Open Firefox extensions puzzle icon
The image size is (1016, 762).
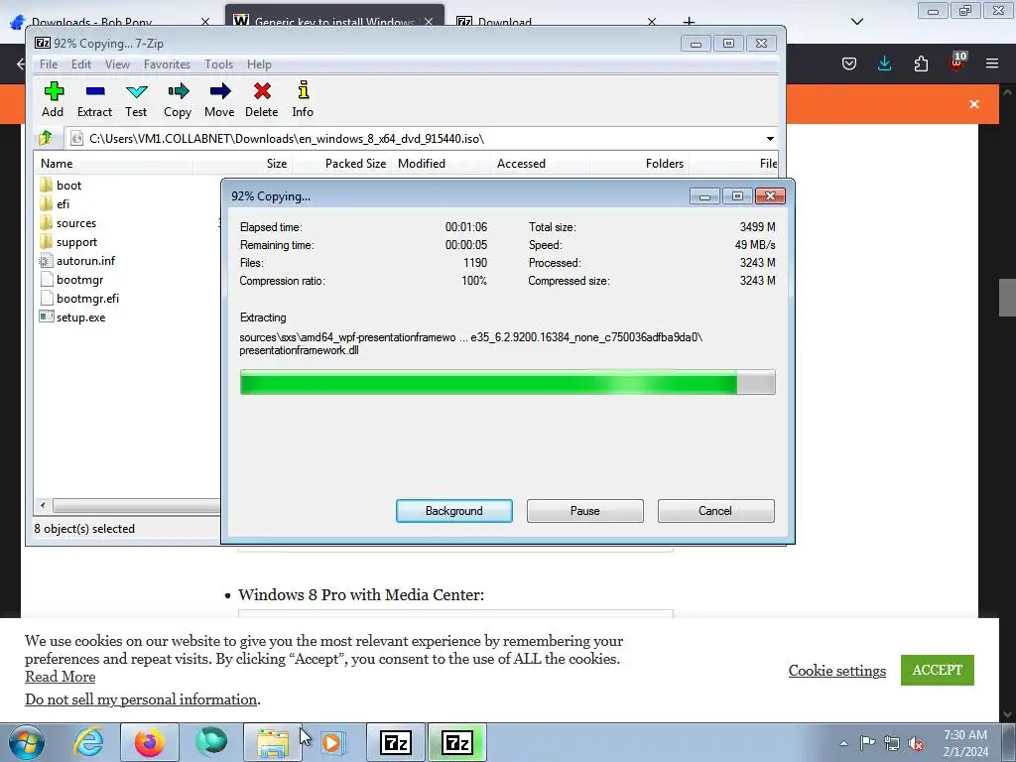coord(921,63)
